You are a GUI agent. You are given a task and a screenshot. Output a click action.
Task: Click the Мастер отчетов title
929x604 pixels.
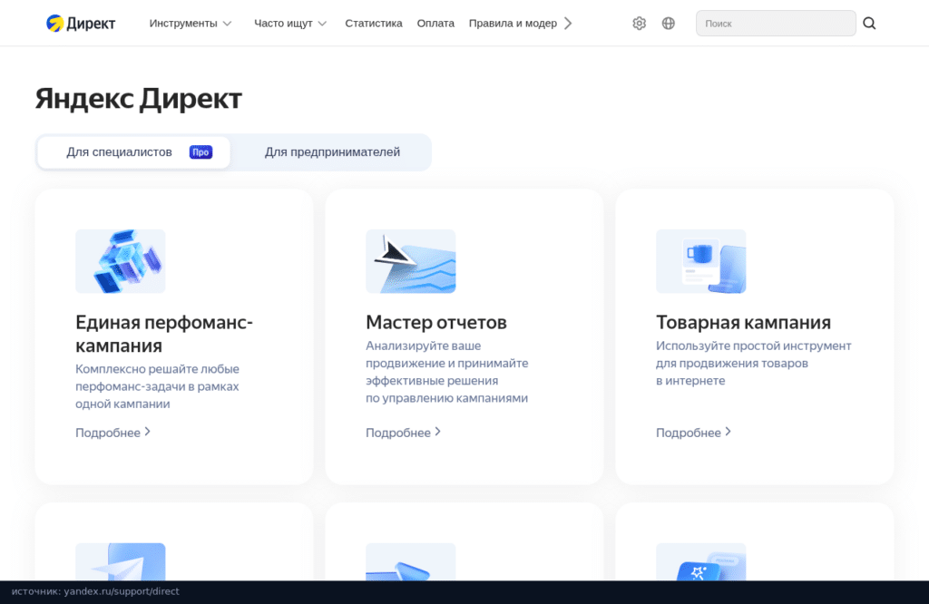(436, 322)
